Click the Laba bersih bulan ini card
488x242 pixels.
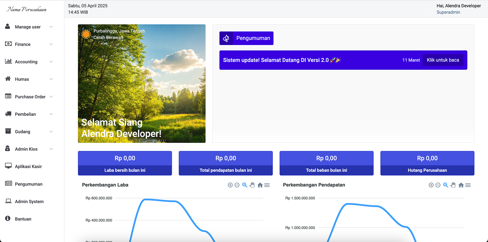coord(125,163)
